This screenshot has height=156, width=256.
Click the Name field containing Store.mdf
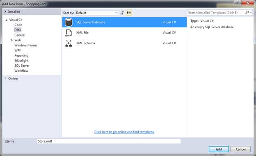click(x=109, y=141)
